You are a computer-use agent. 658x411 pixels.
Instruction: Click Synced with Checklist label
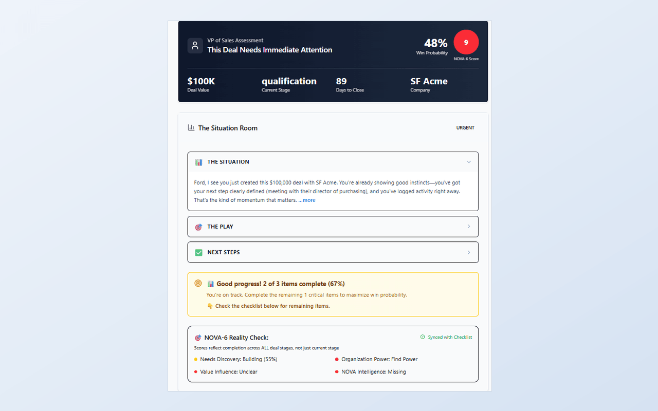click(450, 337)
